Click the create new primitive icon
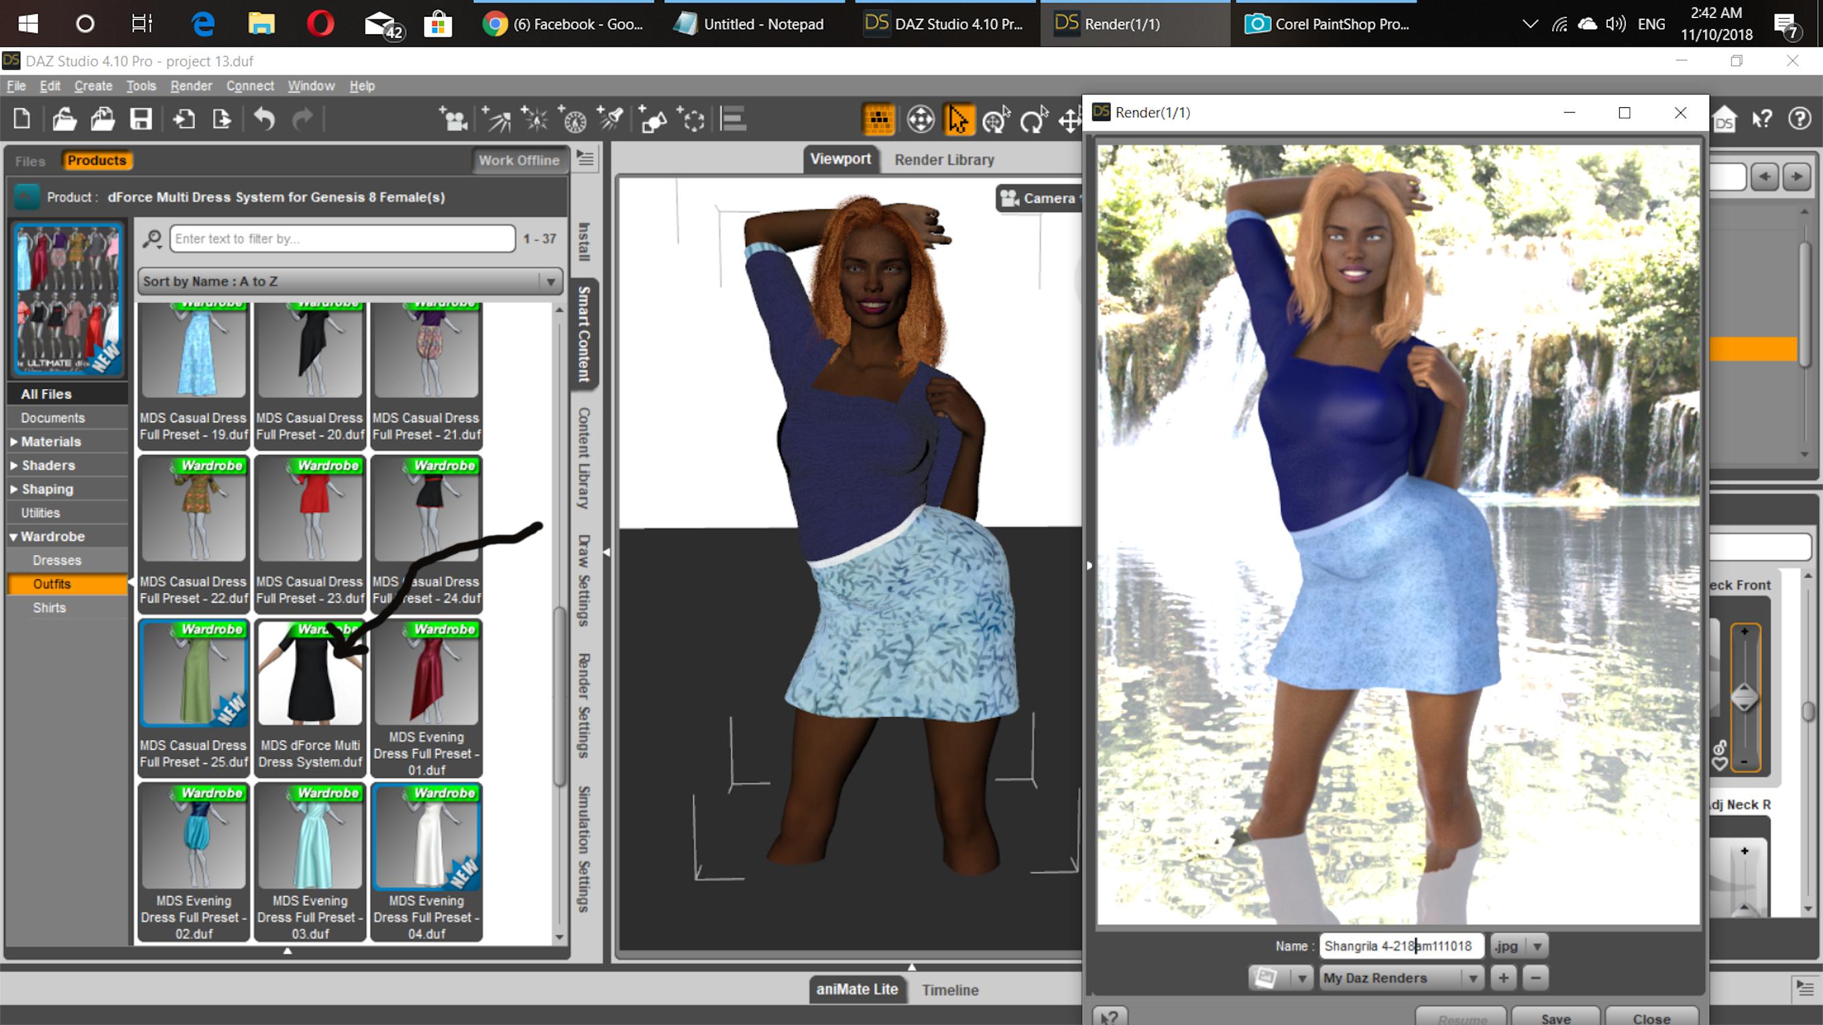1823x1025 pixels. click(652, 119)
